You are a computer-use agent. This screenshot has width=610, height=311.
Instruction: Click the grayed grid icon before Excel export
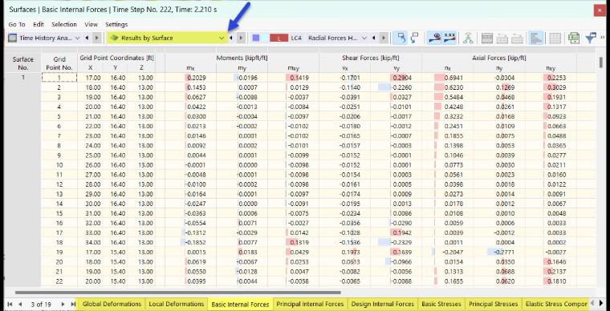tap(555, 38)
